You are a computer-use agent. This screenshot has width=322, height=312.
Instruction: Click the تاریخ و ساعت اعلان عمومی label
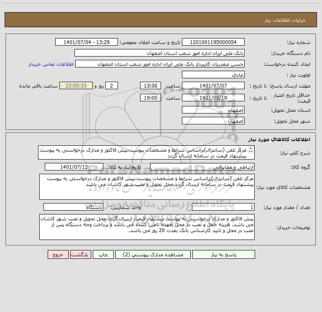pyautogui.click(x=150, y=42)
